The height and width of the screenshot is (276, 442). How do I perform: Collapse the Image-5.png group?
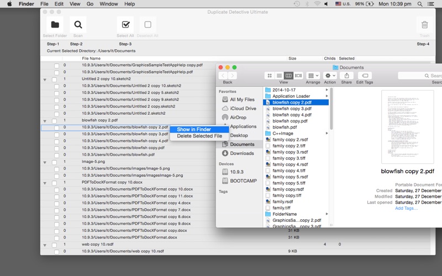click(45, 162)
